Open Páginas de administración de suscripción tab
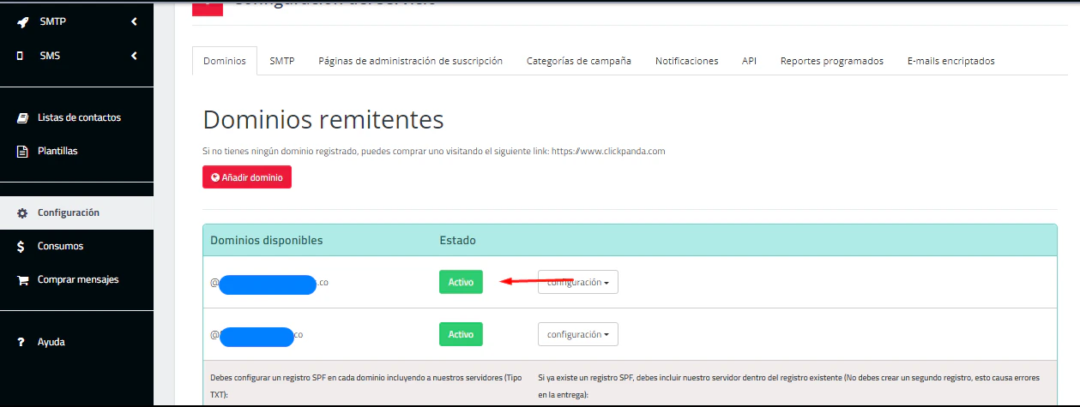Screen dimensions: 1080x407 coord(410,61)
